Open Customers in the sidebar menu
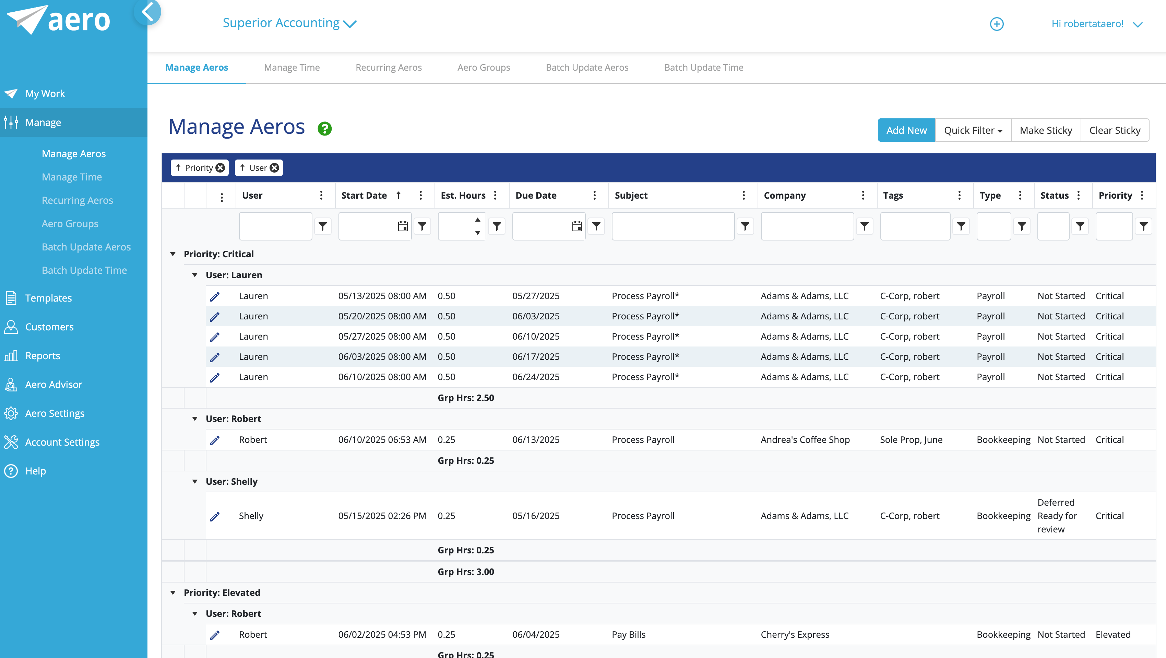Screen dimensions: 1166x658 (49, 327)
